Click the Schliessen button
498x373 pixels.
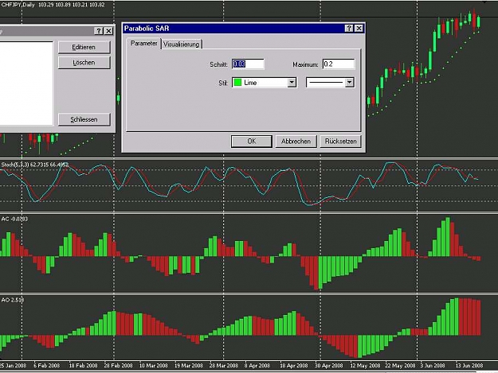pyautogui.click(x=84, y=119)
